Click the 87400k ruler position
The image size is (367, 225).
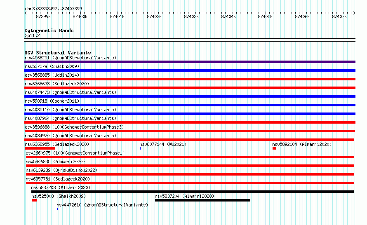pos(80,16)
